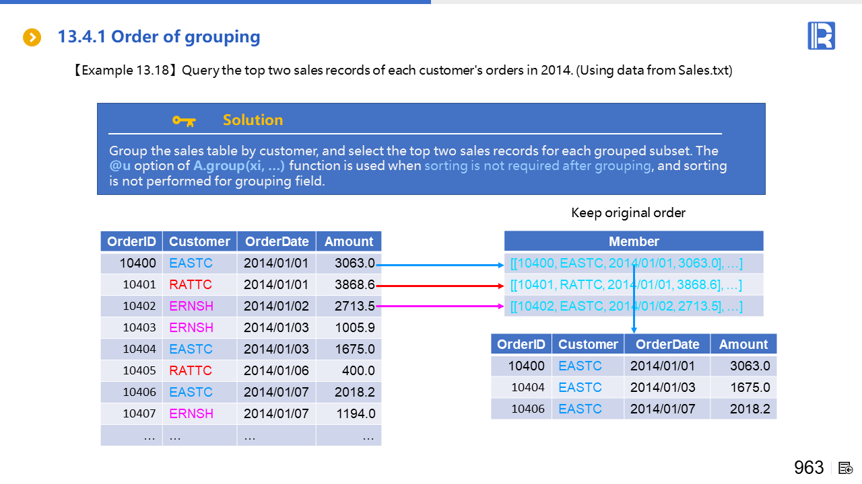Viewport: 862px width, 484px height.
Task: Click the Amount header in left table
Action: pyautogui.click(x=348, y=241)
